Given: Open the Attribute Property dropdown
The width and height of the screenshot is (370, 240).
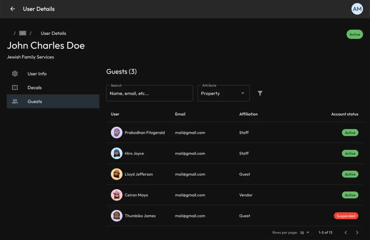Looking at the screenshot, I should click(x=223, y=93).
